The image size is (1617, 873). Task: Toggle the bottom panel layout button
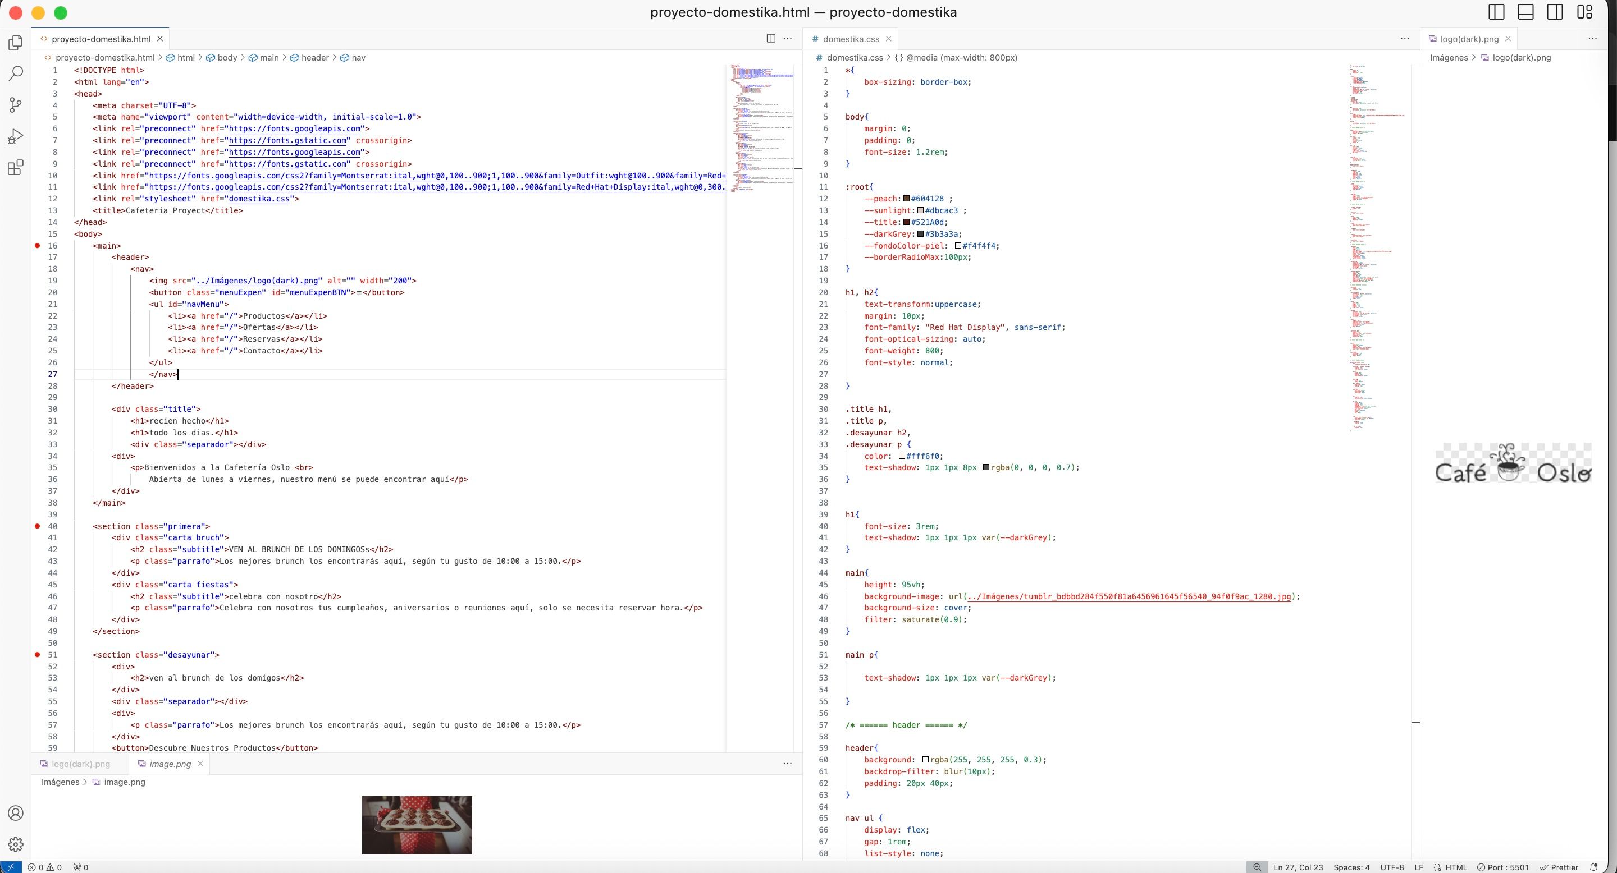pos(1526,12)
